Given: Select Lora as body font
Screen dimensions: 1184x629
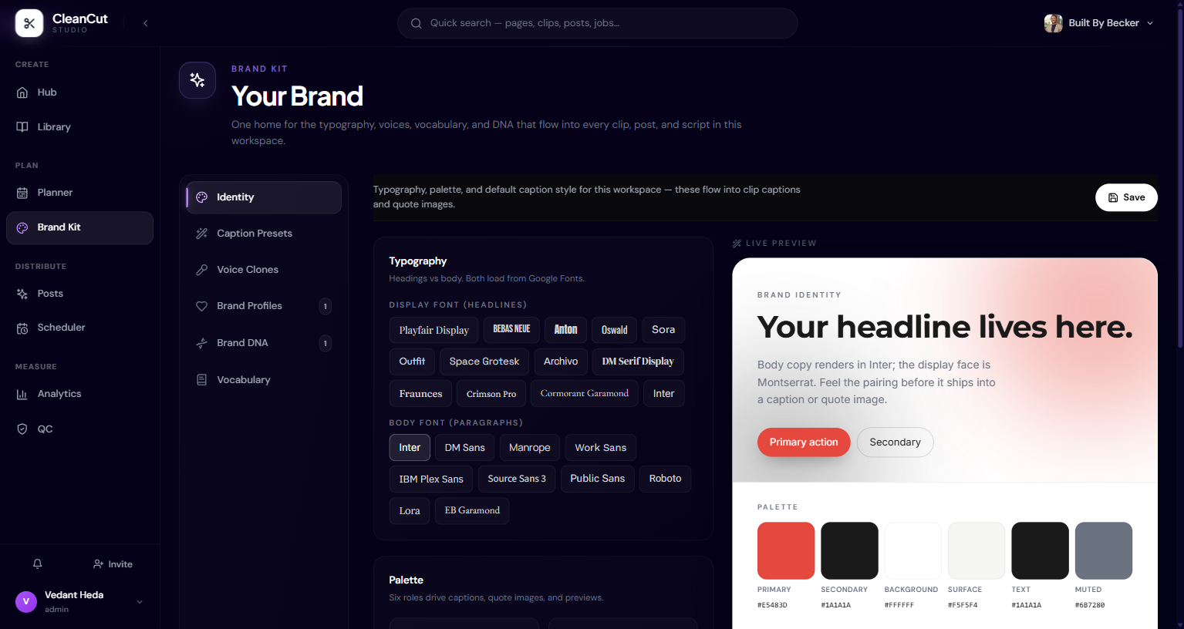Looking at the screenshot, I should click(410, 511).
